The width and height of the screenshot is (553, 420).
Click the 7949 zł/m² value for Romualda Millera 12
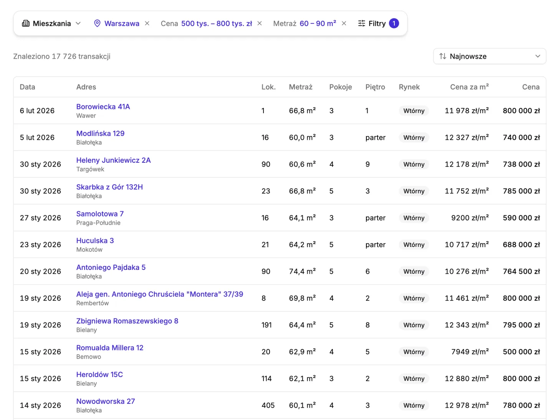pos(470,352)
